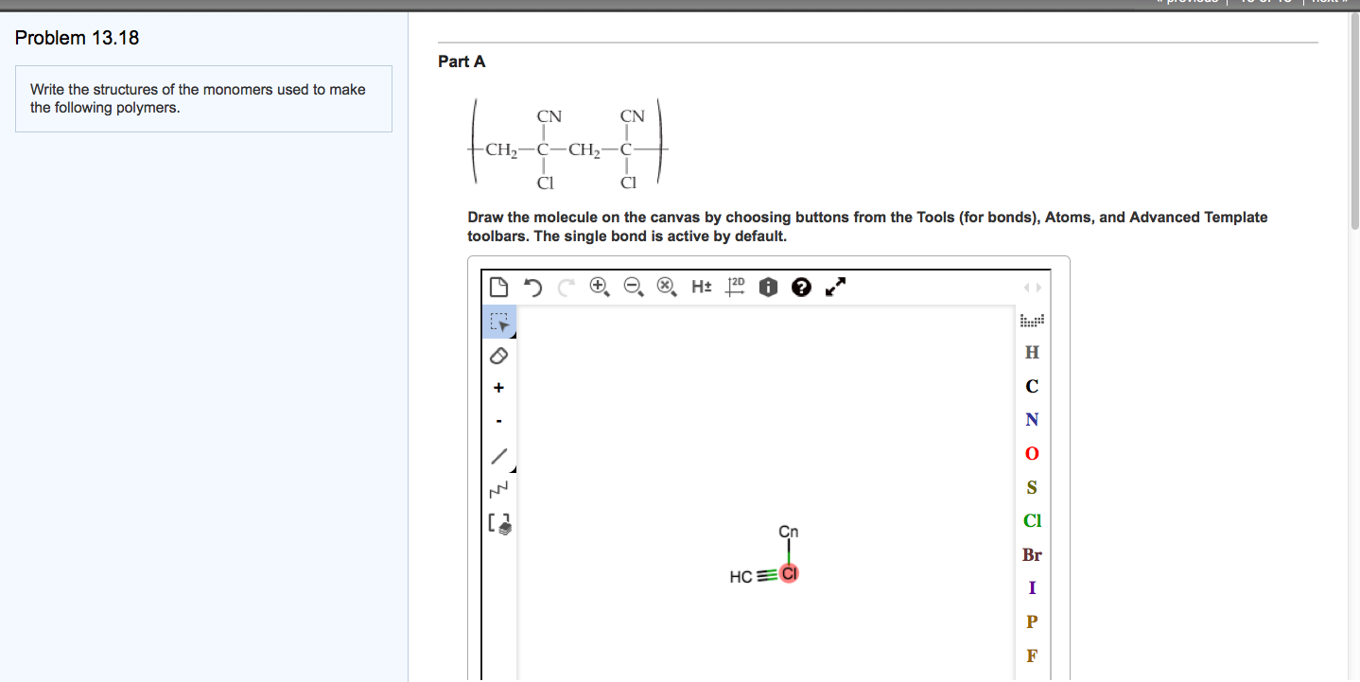
Task: Create a new blank document
Action: coord(498,286)
